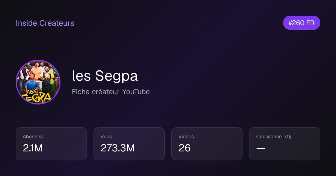Select the 273.3M views value

click(x=118, y=148)
